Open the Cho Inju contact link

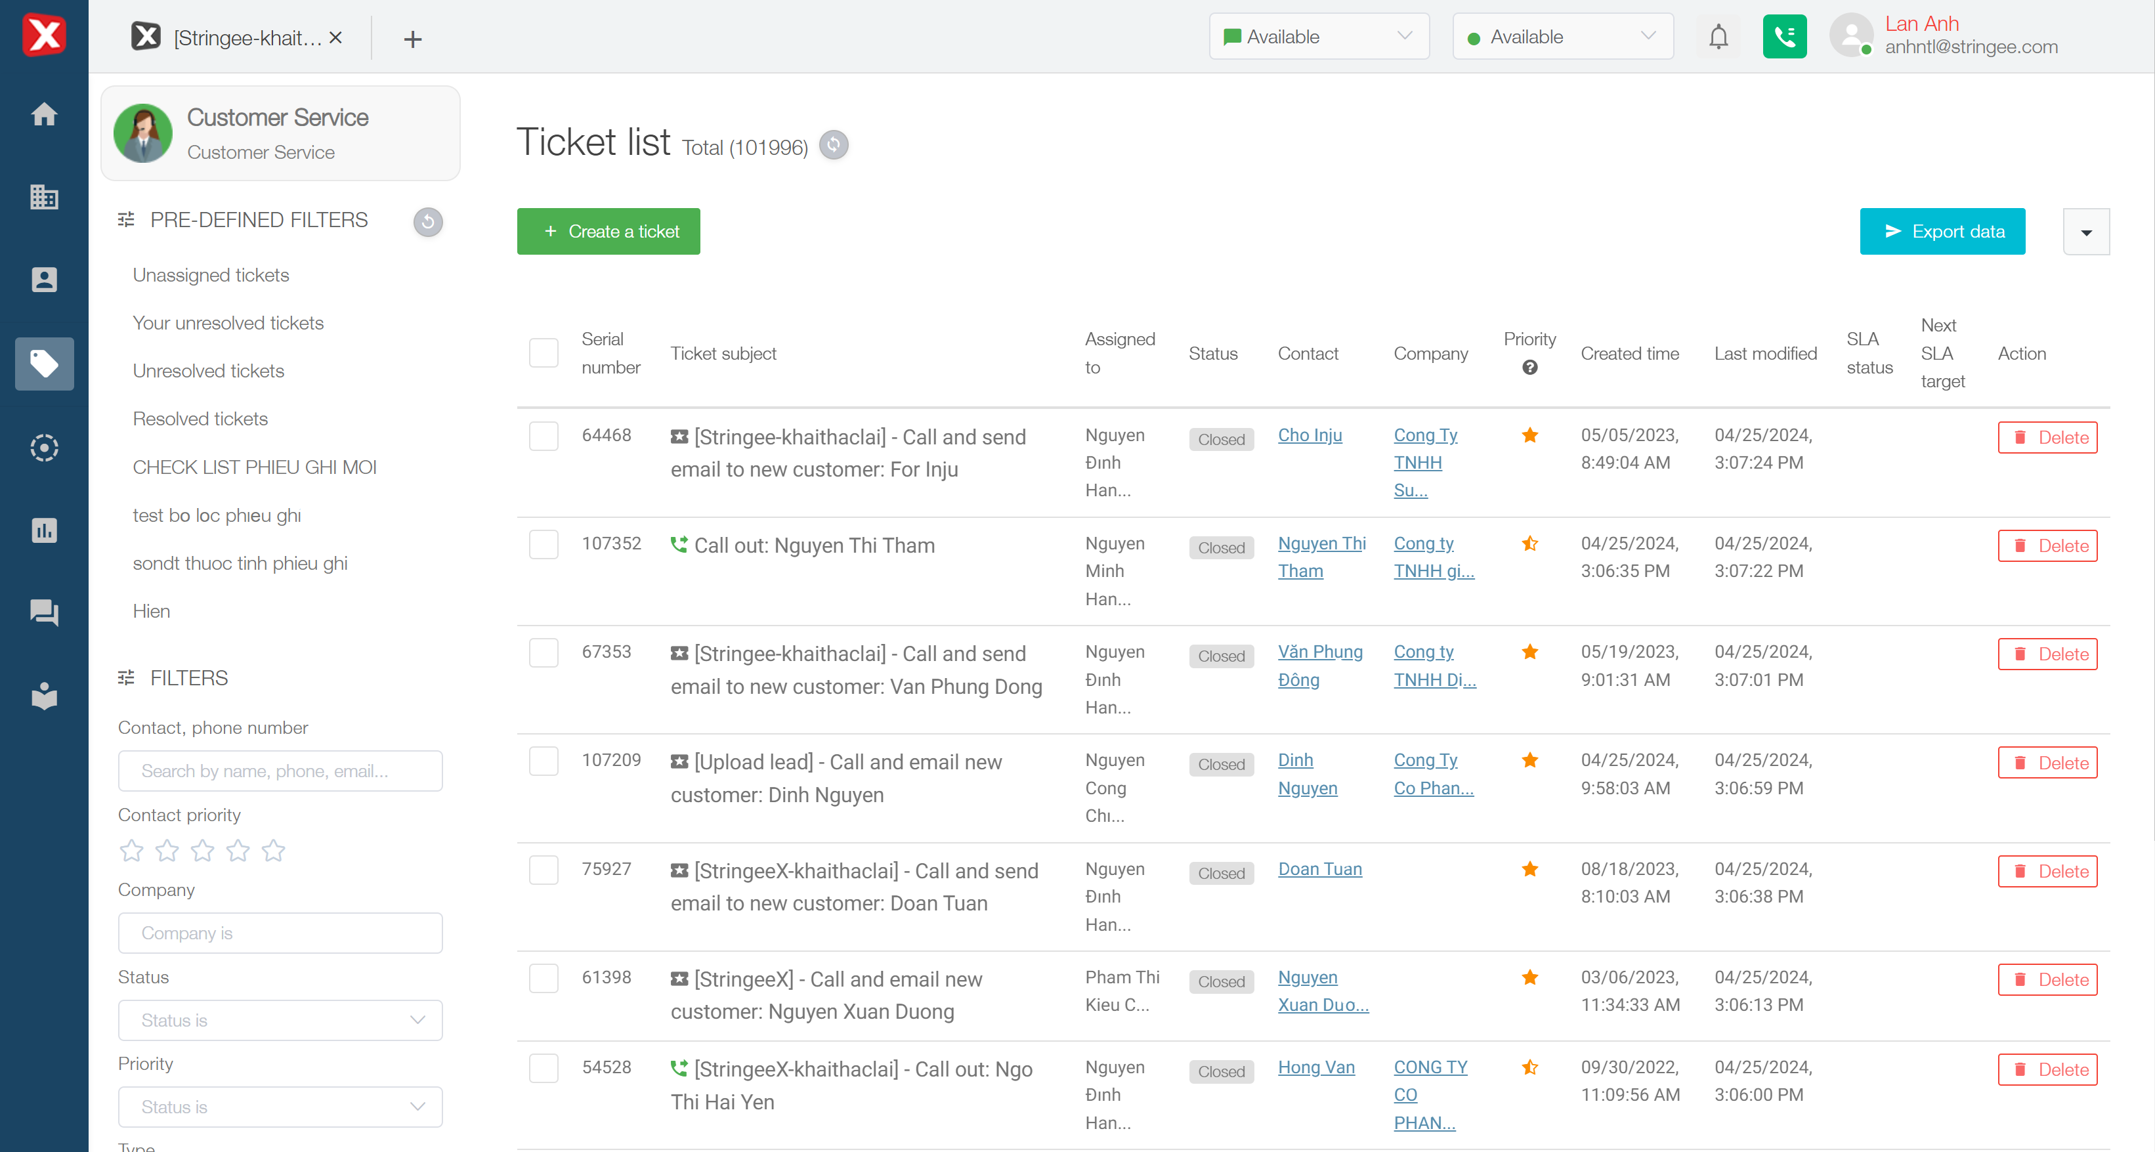pos(1310,435)
